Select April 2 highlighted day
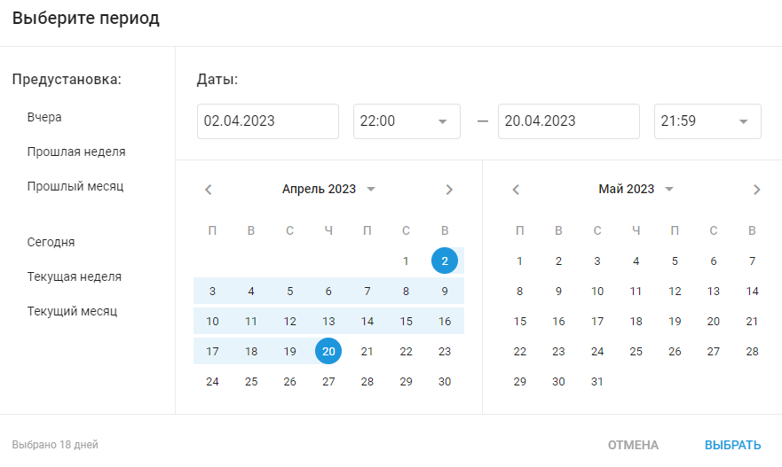This screenshot has width=782, height=467. click(445, 261)
